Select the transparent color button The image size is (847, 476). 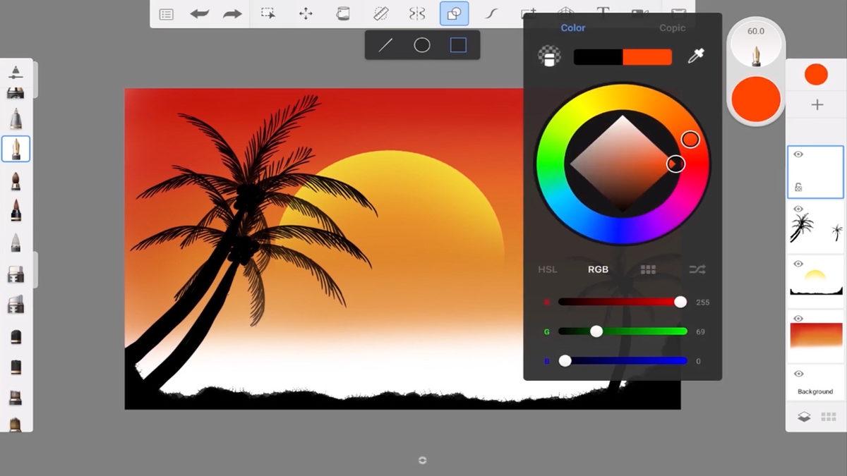(x=549, y=56)
